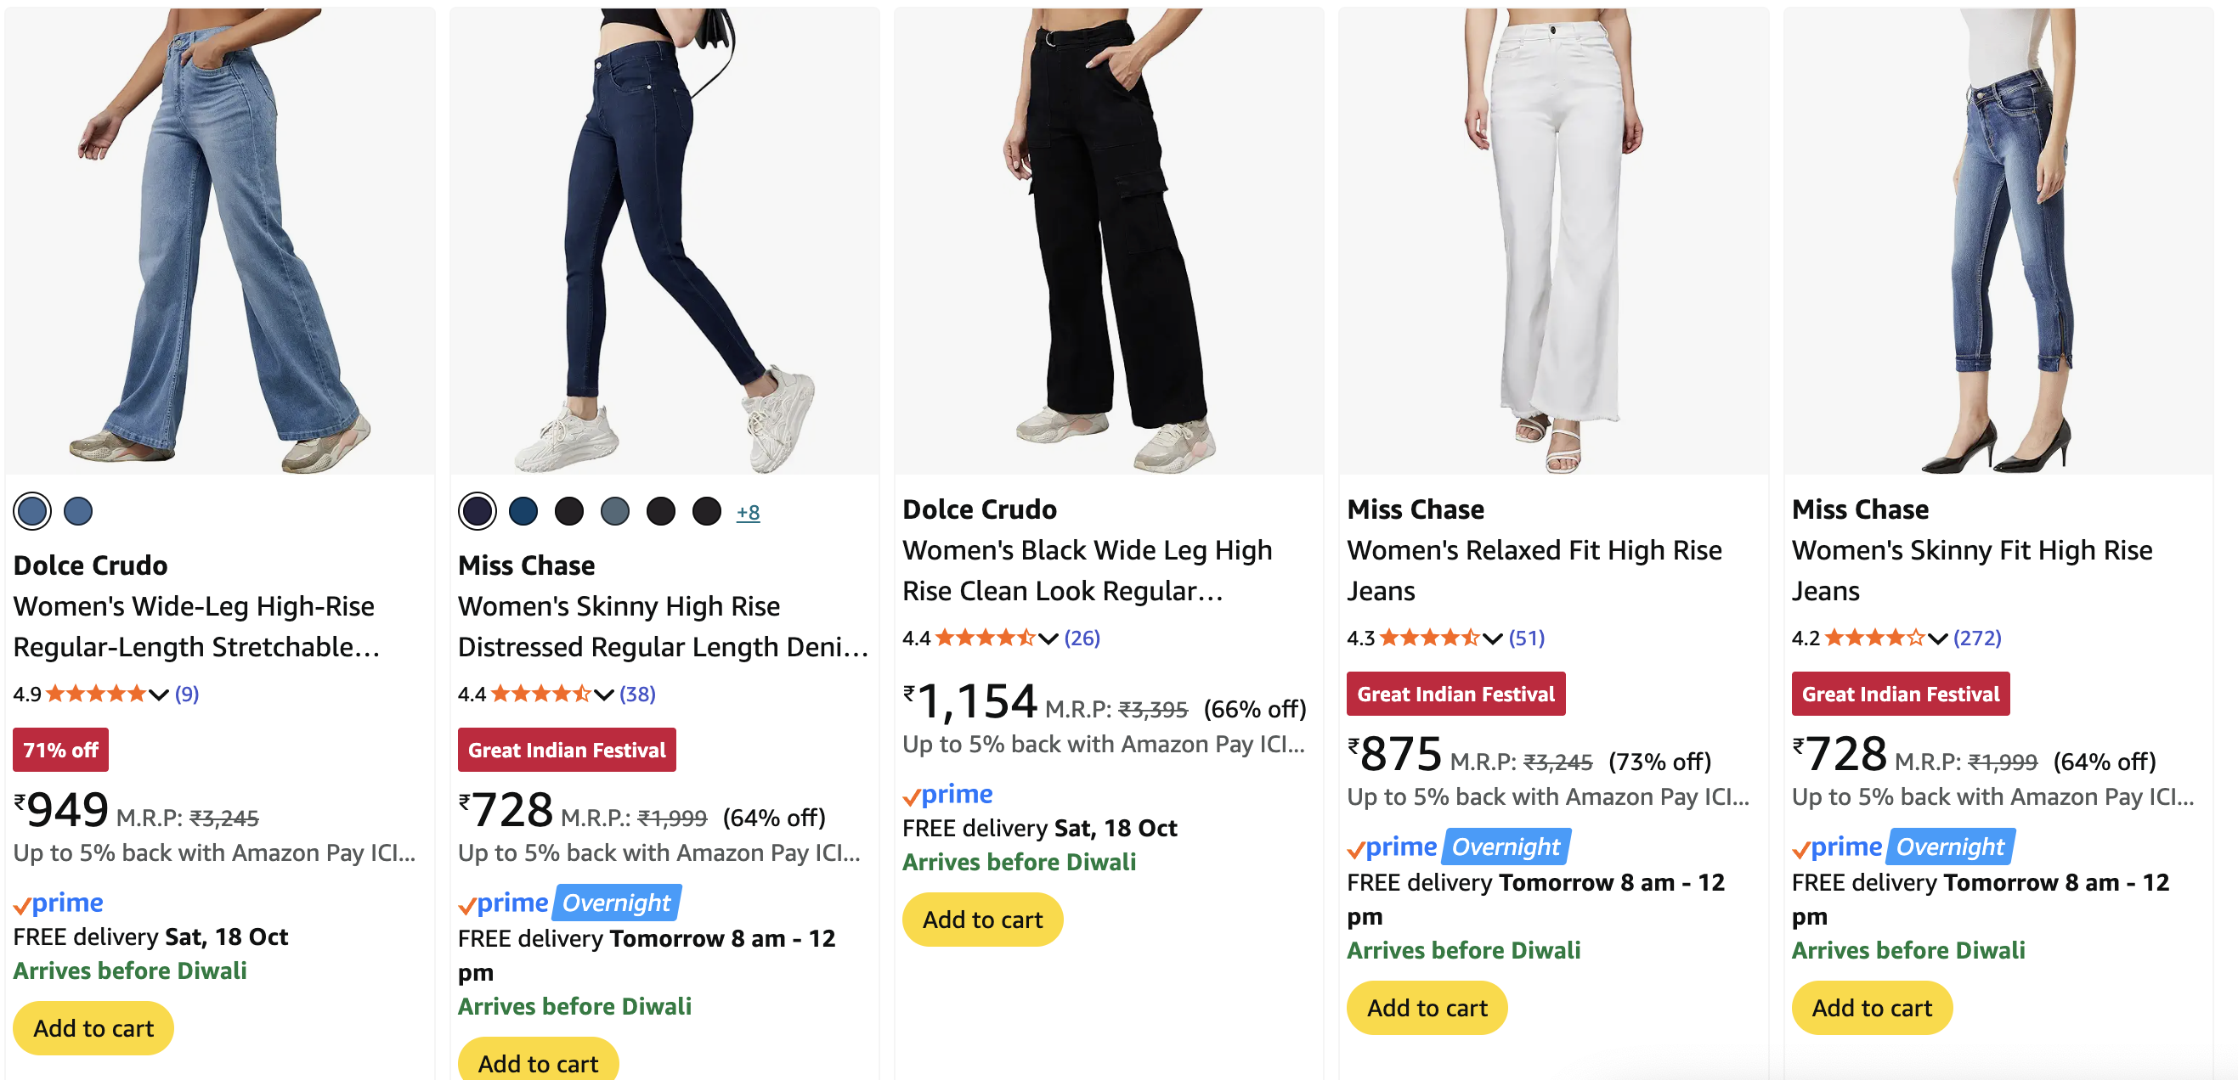2238x1080 pixels.
Task: Select the first blue swatch for Dolce Crudo jeans
Action: click(32, 510)
